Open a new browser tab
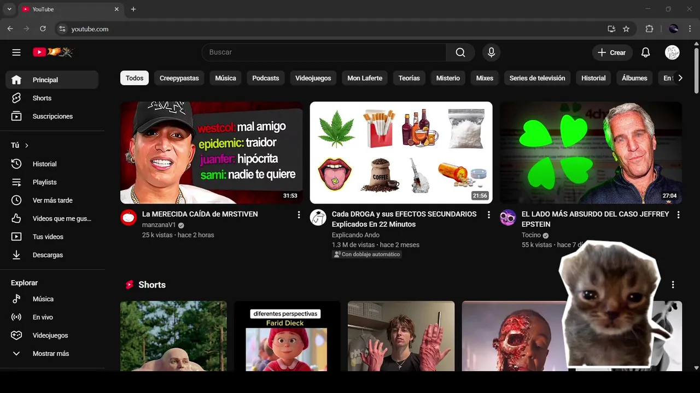Image resolution: width=700 pixels, height=393 pixels. (133, 9)
